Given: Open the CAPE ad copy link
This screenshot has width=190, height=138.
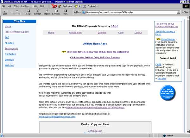Looking at the screenshot, I should click(x=95, y=131).
